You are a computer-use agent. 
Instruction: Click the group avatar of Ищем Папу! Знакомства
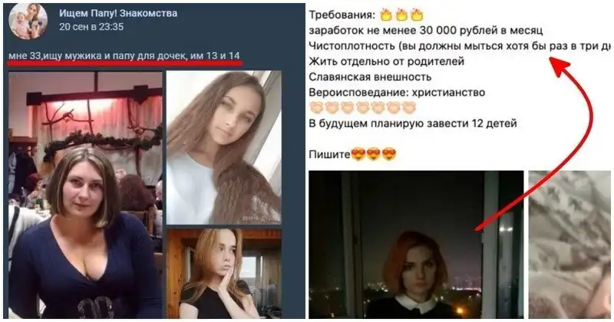point(28,21)
